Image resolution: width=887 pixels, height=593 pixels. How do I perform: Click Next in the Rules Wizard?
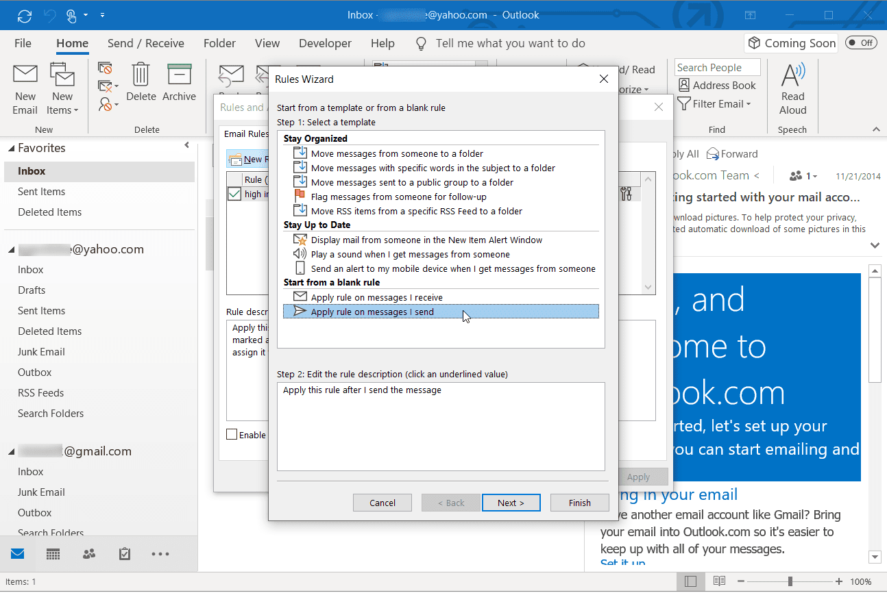511,503
